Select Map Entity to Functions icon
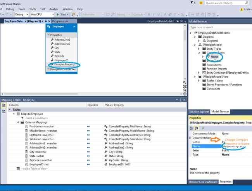 4,111
